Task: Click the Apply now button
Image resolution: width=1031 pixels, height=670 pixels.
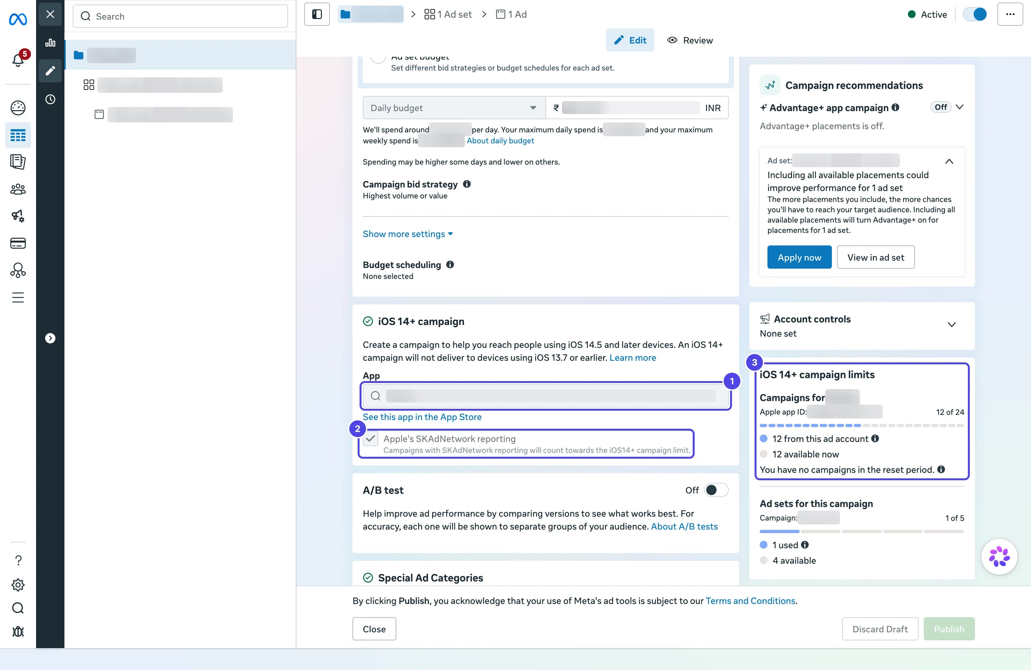Action: (x=799, y=257)
